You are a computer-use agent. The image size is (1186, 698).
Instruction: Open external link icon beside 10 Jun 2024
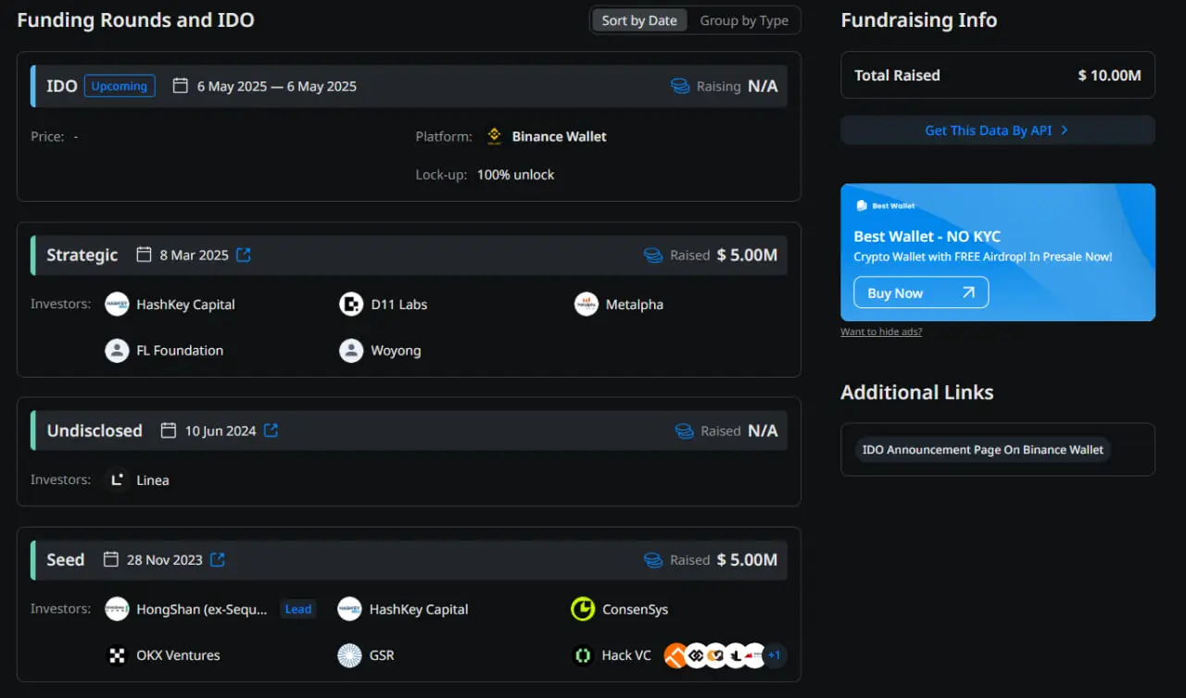point(271,430)
